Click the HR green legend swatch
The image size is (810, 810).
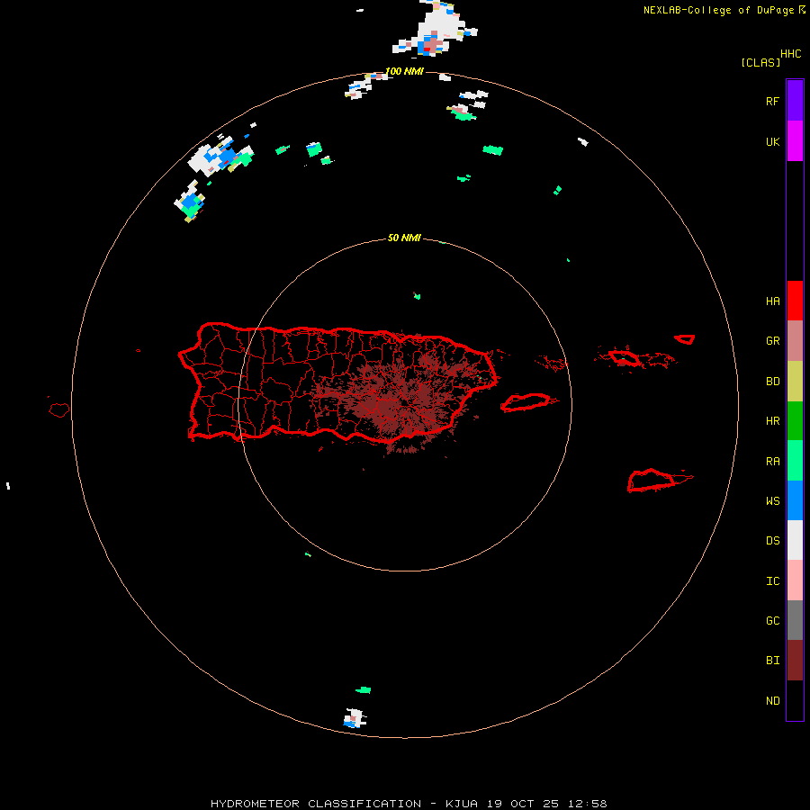(x=795, y=420)
